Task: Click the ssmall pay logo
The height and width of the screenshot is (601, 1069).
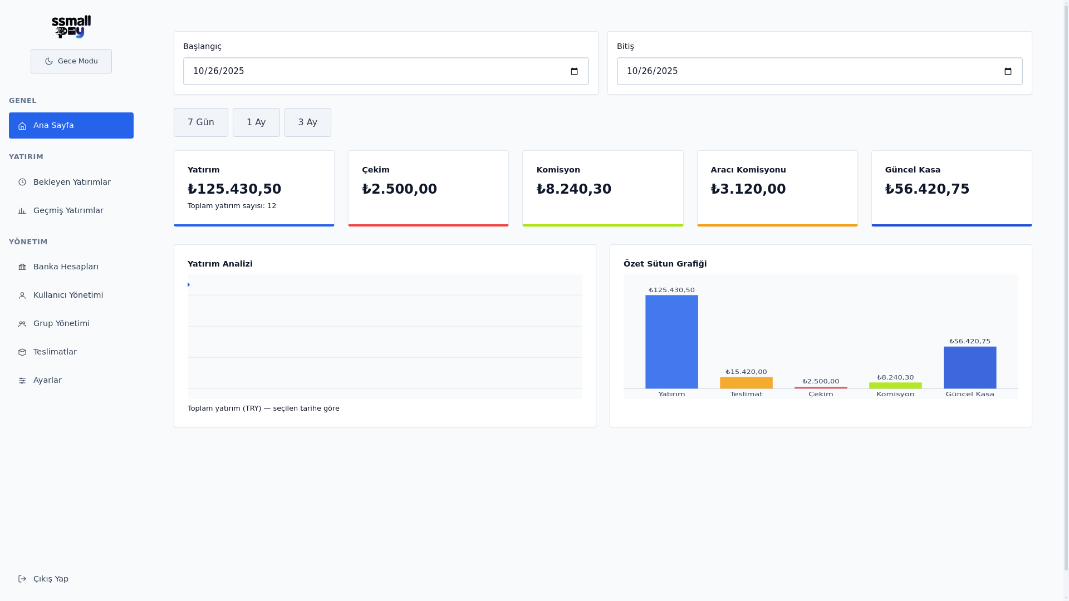Action: tap(71, 27)
